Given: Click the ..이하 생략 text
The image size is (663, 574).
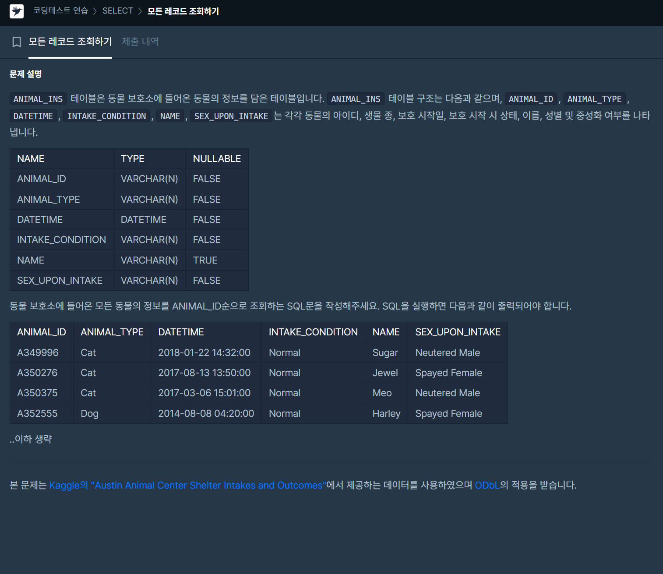Looking at the screenshot, I should click(31, 439).
